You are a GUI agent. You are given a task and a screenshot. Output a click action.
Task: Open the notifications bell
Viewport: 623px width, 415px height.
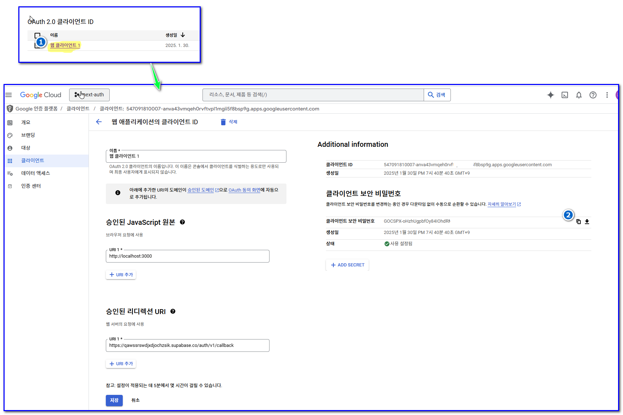click(579, 95)
